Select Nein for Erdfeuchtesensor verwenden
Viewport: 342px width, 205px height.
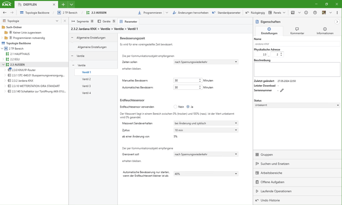(175, 107)
